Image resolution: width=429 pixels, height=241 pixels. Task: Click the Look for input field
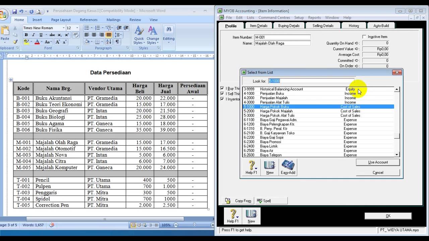click(311, 81)
